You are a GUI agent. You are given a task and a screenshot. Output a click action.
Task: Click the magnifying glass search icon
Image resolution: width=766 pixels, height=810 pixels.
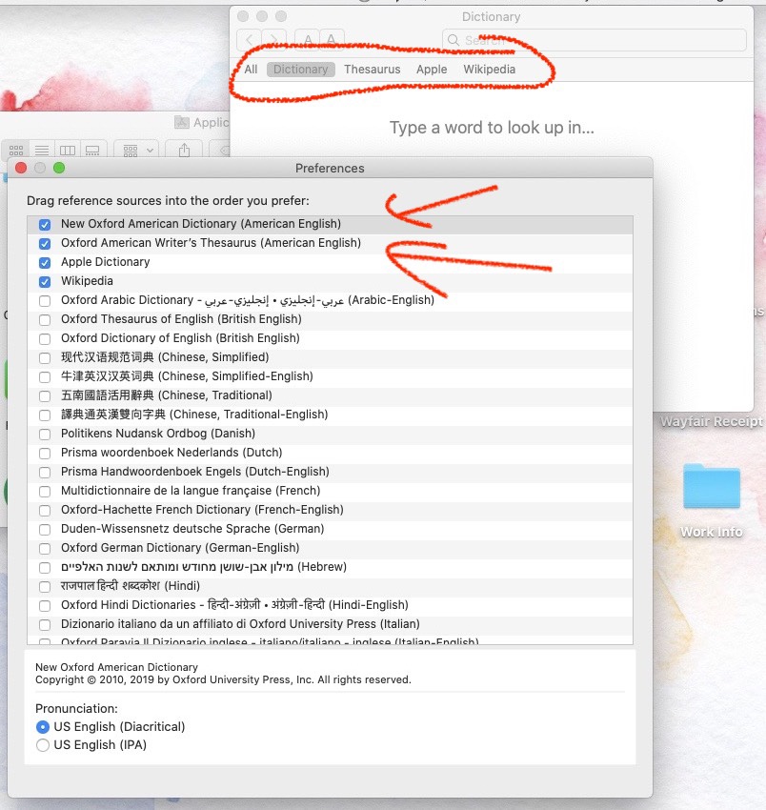(x=453, y=40)
